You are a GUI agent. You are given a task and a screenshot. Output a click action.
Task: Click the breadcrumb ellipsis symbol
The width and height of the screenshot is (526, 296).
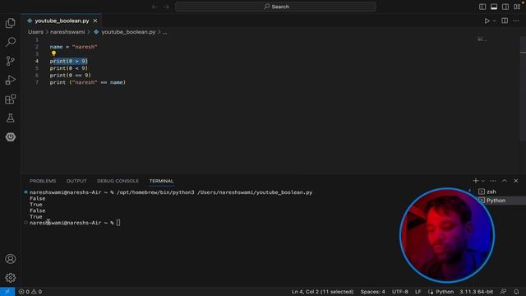coord(164,32)
